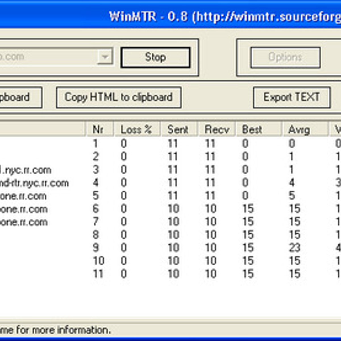
Task: Click hostname ending 'nd-rtr.nyc.rr.com' in hop 4
Action: pos(34,183)
